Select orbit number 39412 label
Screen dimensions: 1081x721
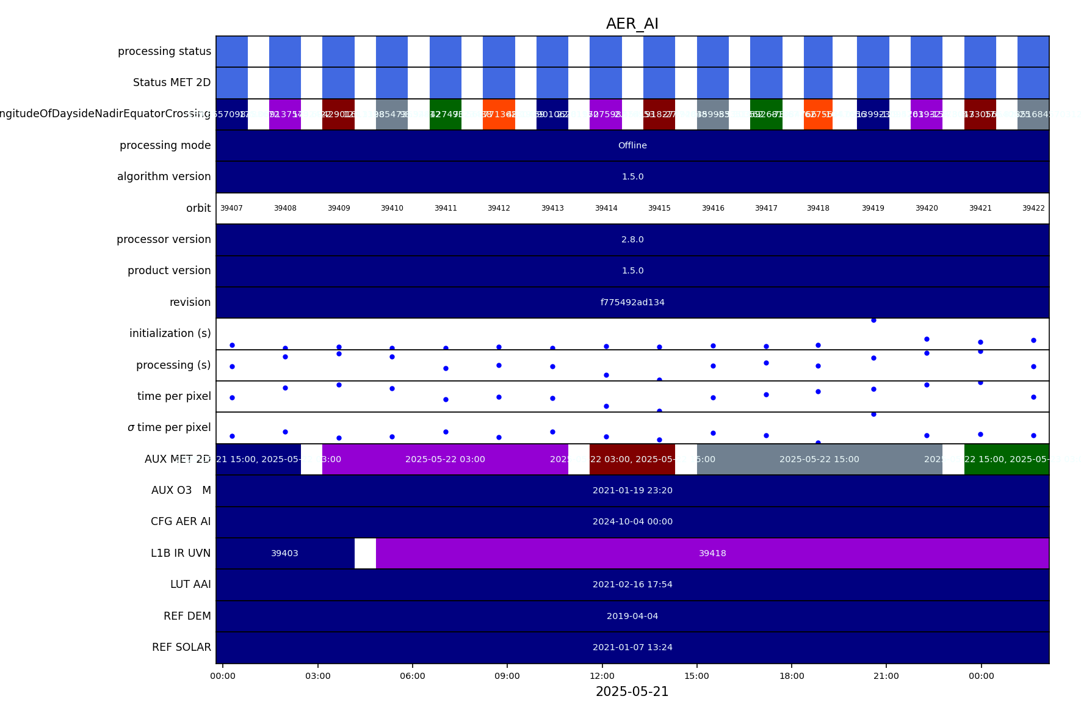(499, 208)
